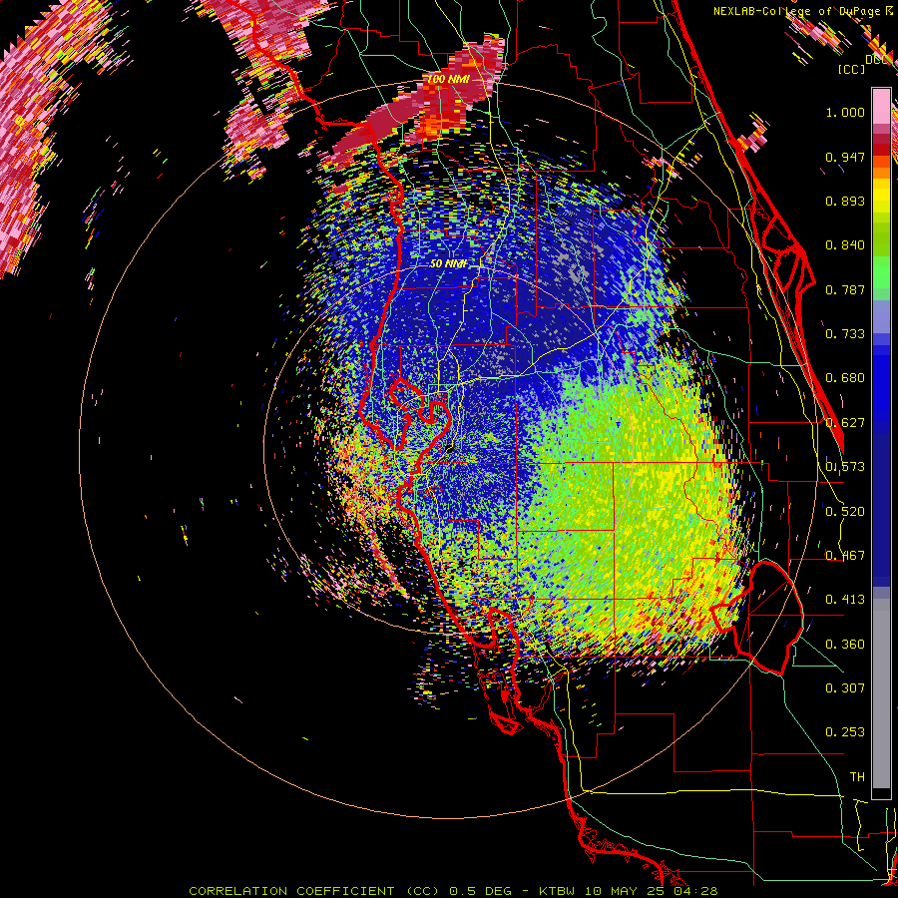Click the 0.253 legend value
Viewport: 898px width, 898px height.
click(x=845, y=732)
